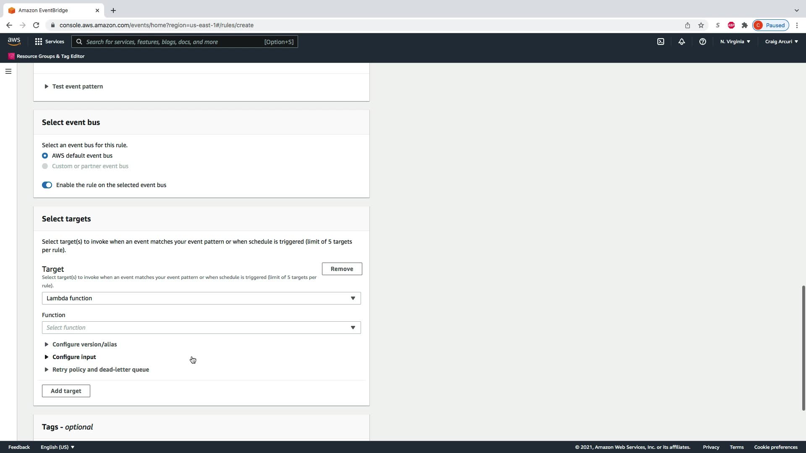Screen dimensions: 806x453
Task: Open the Lambda function target dropdown
Action: 201,298
